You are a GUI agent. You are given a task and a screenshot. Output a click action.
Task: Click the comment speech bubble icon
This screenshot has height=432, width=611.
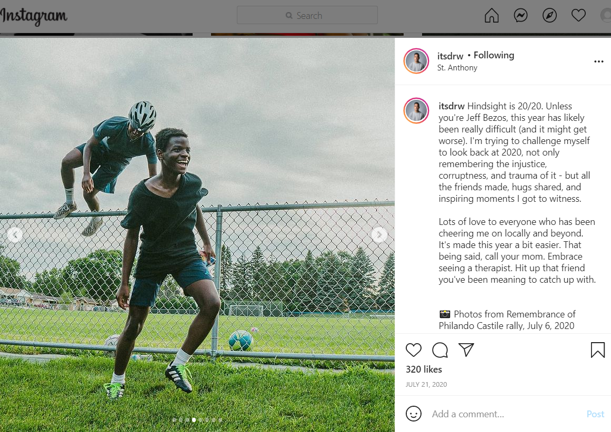(440, 350)
